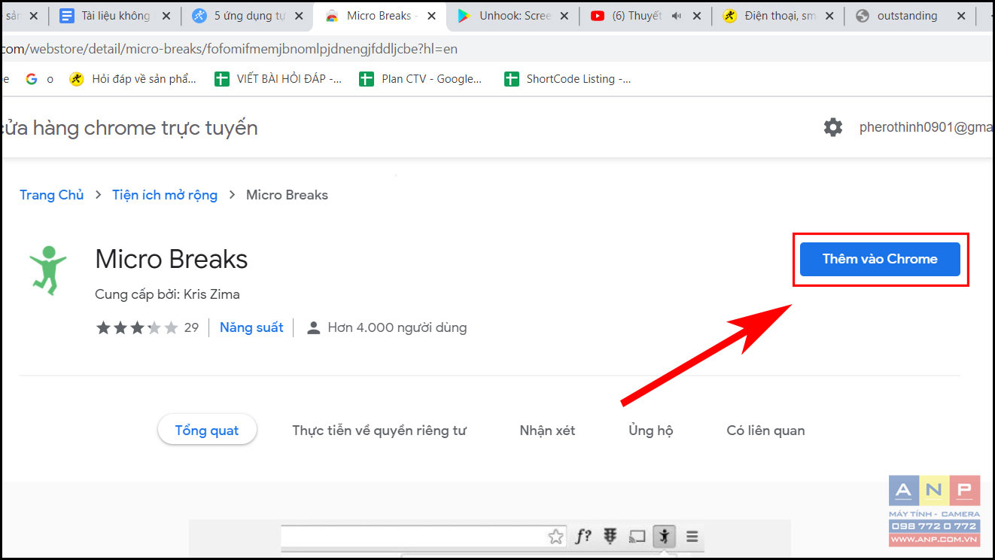Viewport: 995px width, 560px height.
Task: Close the Micro Breaks tab
Action: (x=431, y=16)
